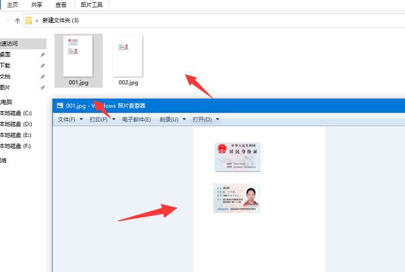
Task: Open the 打印(P) menu in Photo Viewer
Action: (x=99, y=119)
